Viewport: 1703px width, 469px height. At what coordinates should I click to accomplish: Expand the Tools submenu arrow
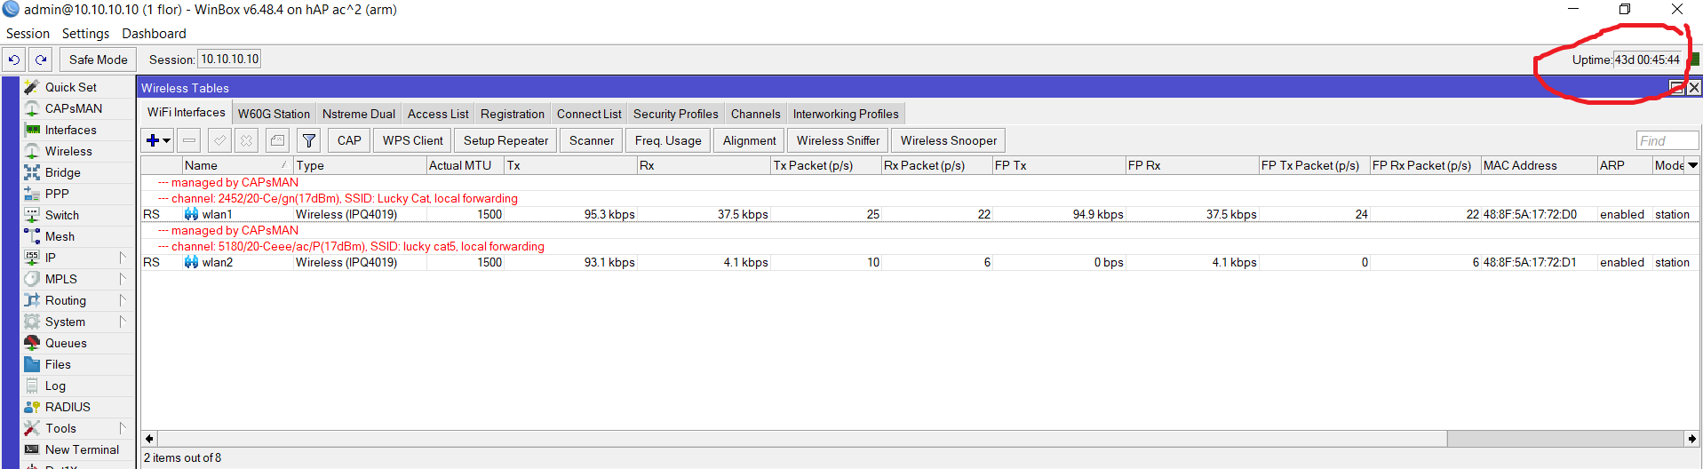123,428
